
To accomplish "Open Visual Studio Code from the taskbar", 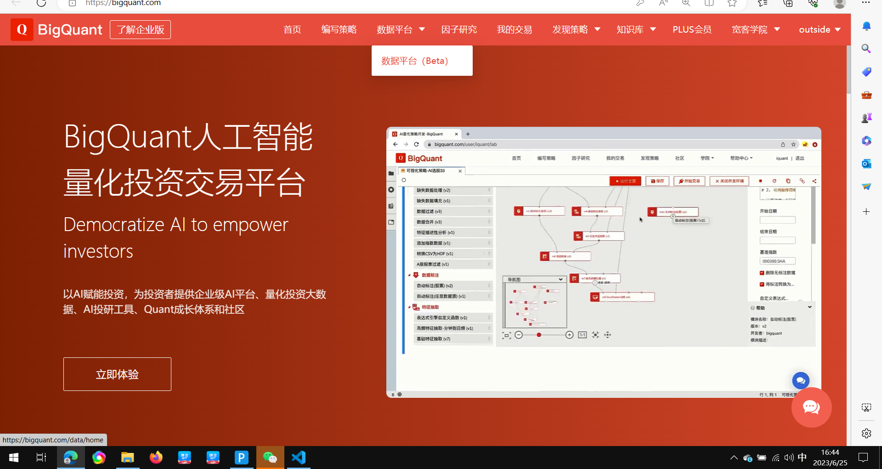I will pos(299,458).
